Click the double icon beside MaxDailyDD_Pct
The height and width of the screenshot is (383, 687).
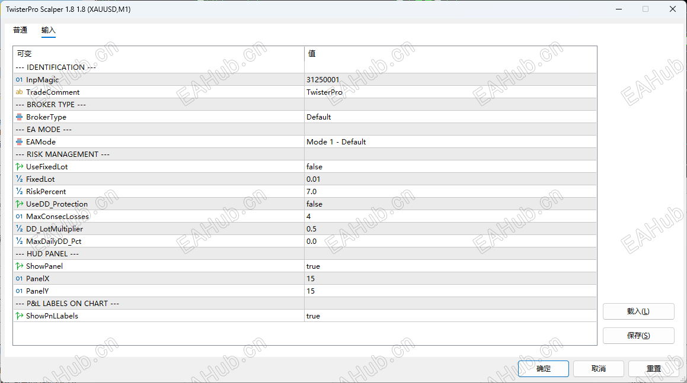(x=20, y=241)
